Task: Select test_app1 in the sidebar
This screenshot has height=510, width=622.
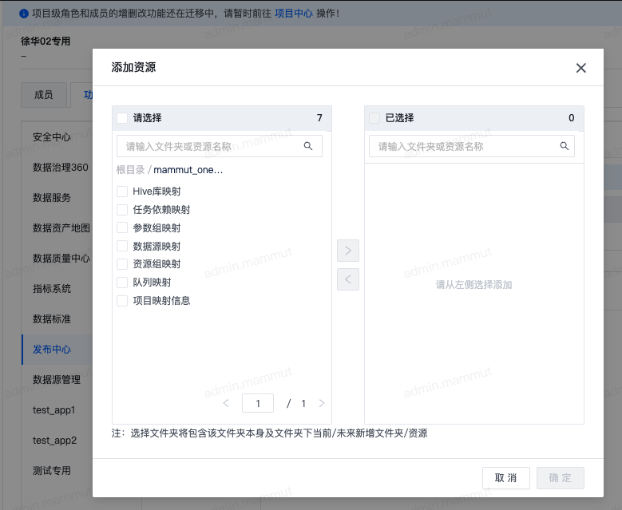Action: pyautogui.click(x=54, y=410)
